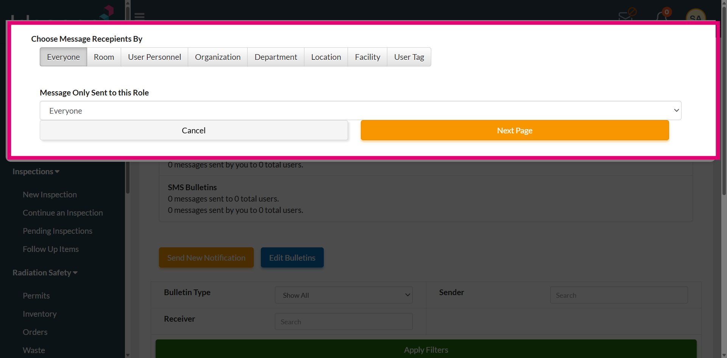Screen dimensions: 727x358
Task: Choose the User Personnel tab
Action: pos(154,57)
